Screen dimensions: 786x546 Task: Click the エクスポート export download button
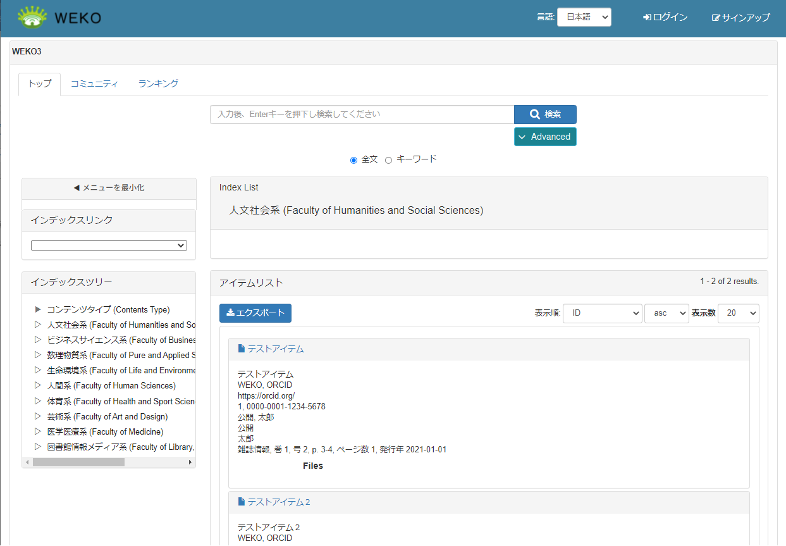click(255, 313)
